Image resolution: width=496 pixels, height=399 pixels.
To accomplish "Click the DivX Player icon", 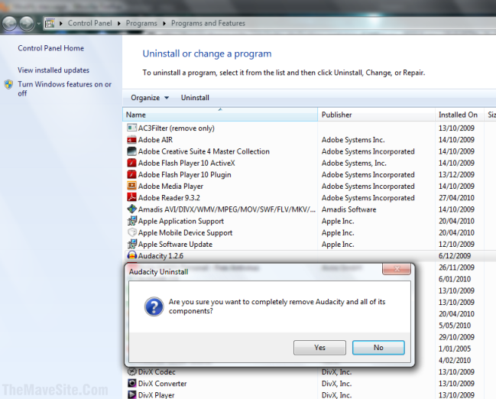I will tap(131, 394).
